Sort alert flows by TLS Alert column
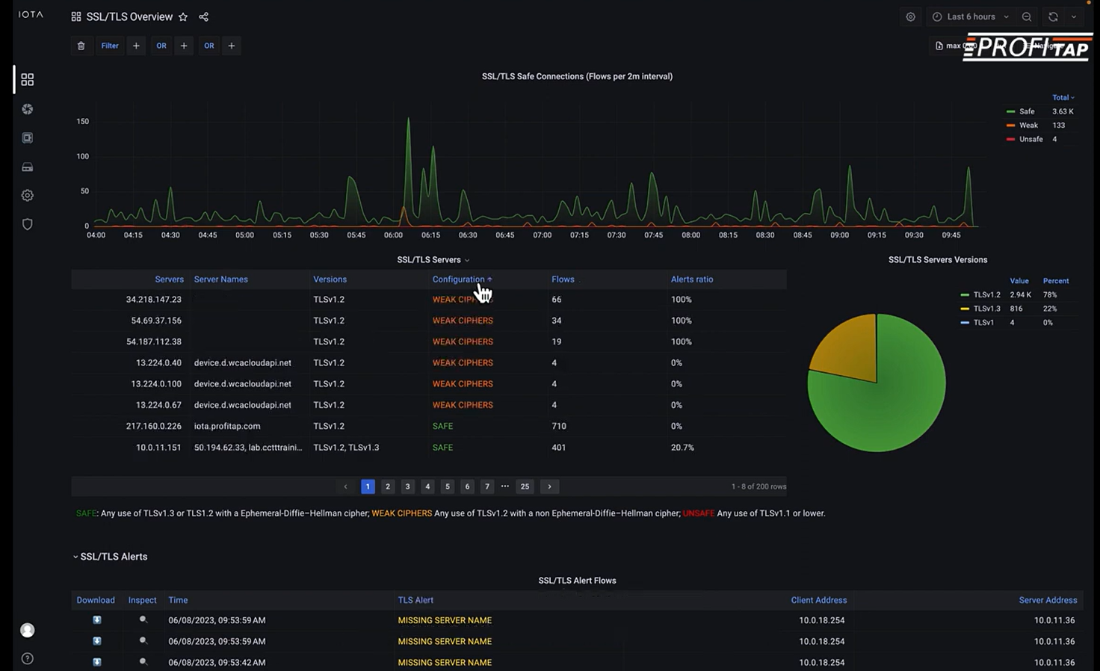Screen dimensions: 1100x671 415,600
